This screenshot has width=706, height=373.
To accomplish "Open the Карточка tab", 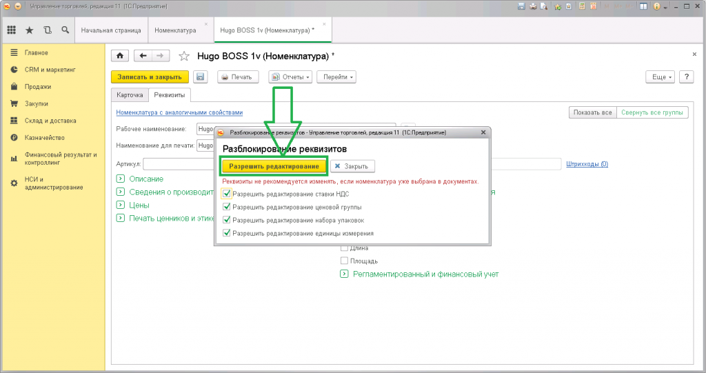I will pos(130,95).
